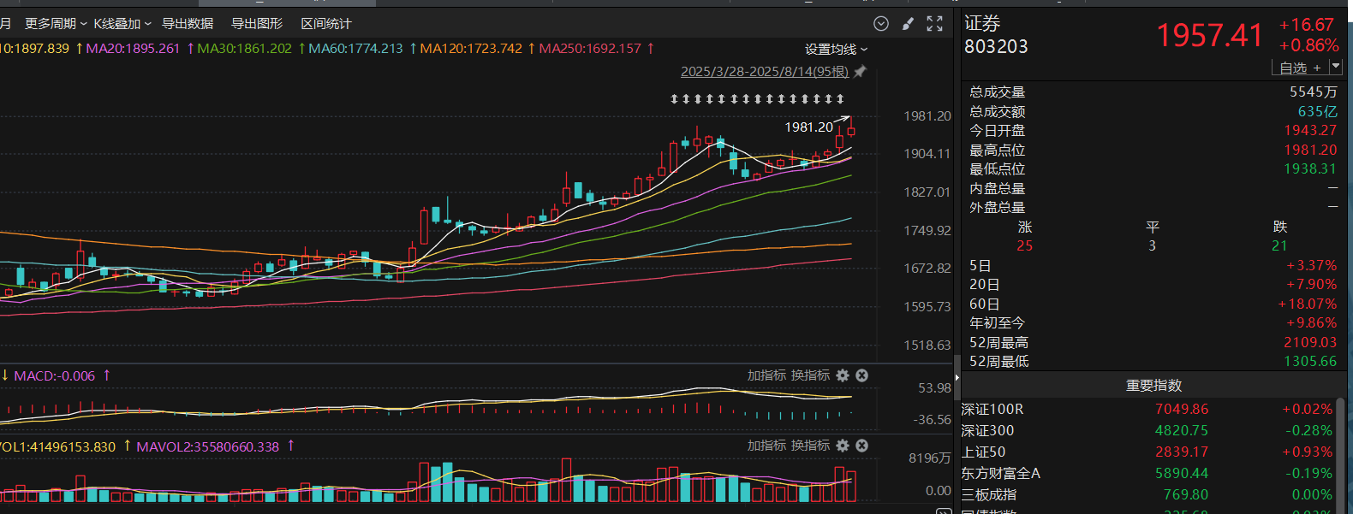Click 换指标 in MACD panel
The image size is (1353, 514).
[811, 375]
